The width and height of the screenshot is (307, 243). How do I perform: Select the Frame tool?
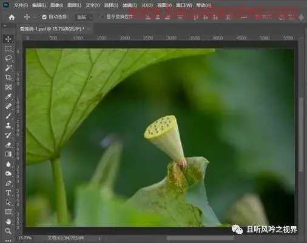click(x=8, y=87)
